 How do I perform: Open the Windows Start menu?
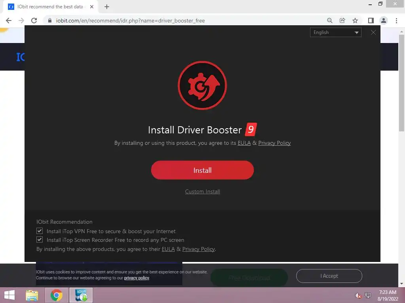(9, 295)
